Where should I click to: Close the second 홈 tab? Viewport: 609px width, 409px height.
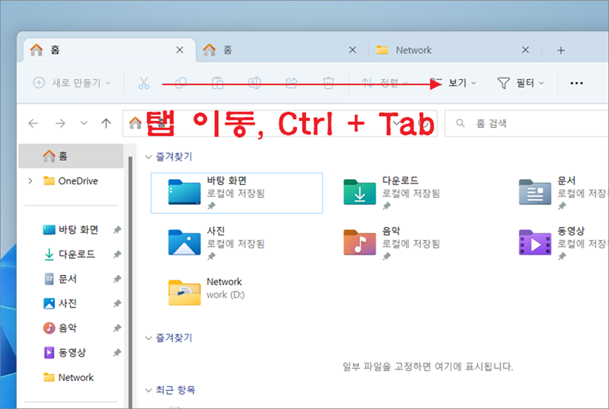point(353,50)
